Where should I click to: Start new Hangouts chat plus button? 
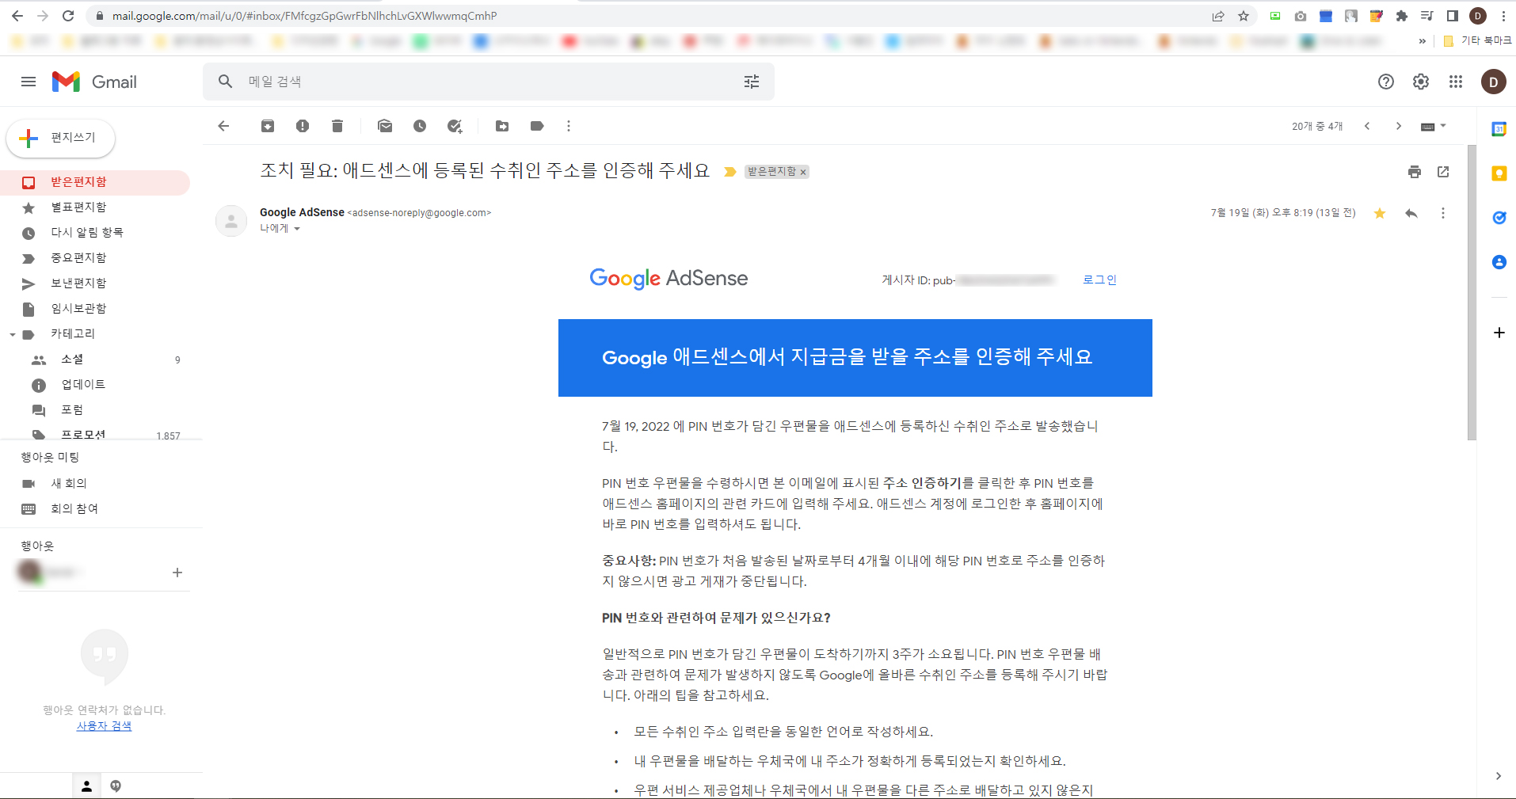tap(177, 573)
